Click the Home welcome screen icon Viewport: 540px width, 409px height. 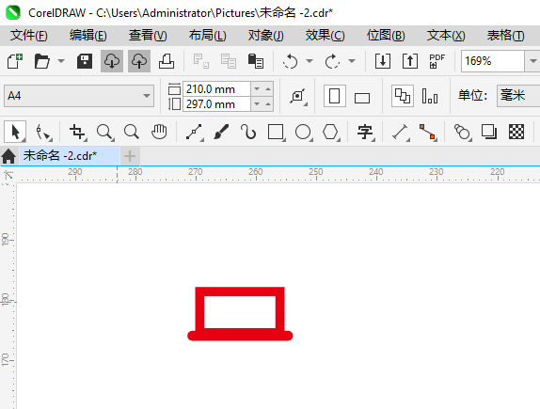point(8,156)
